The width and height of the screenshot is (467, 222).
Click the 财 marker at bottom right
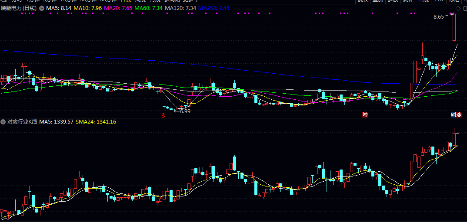pyautogui.click(x=453, y=115)
